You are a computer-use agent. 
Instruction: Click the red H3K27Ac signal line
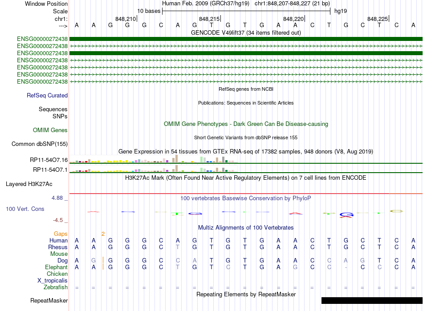click(x=246, y=194)
